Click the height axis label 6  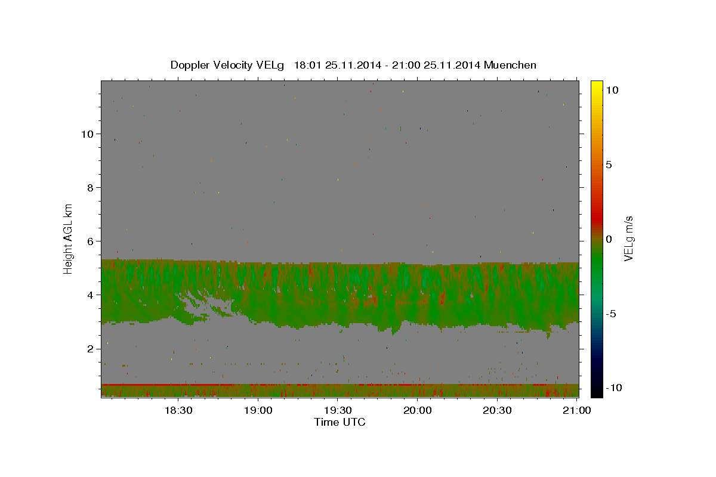tap(91, 241)
